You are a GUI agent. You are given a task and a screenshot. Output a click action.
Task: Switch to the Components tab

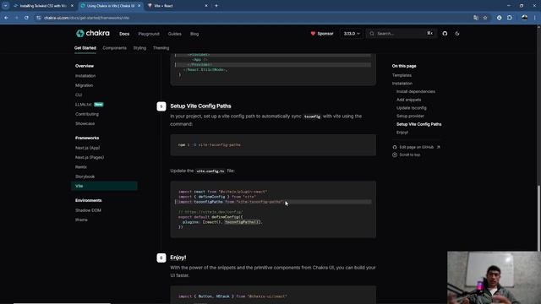[x=115, y=48]
